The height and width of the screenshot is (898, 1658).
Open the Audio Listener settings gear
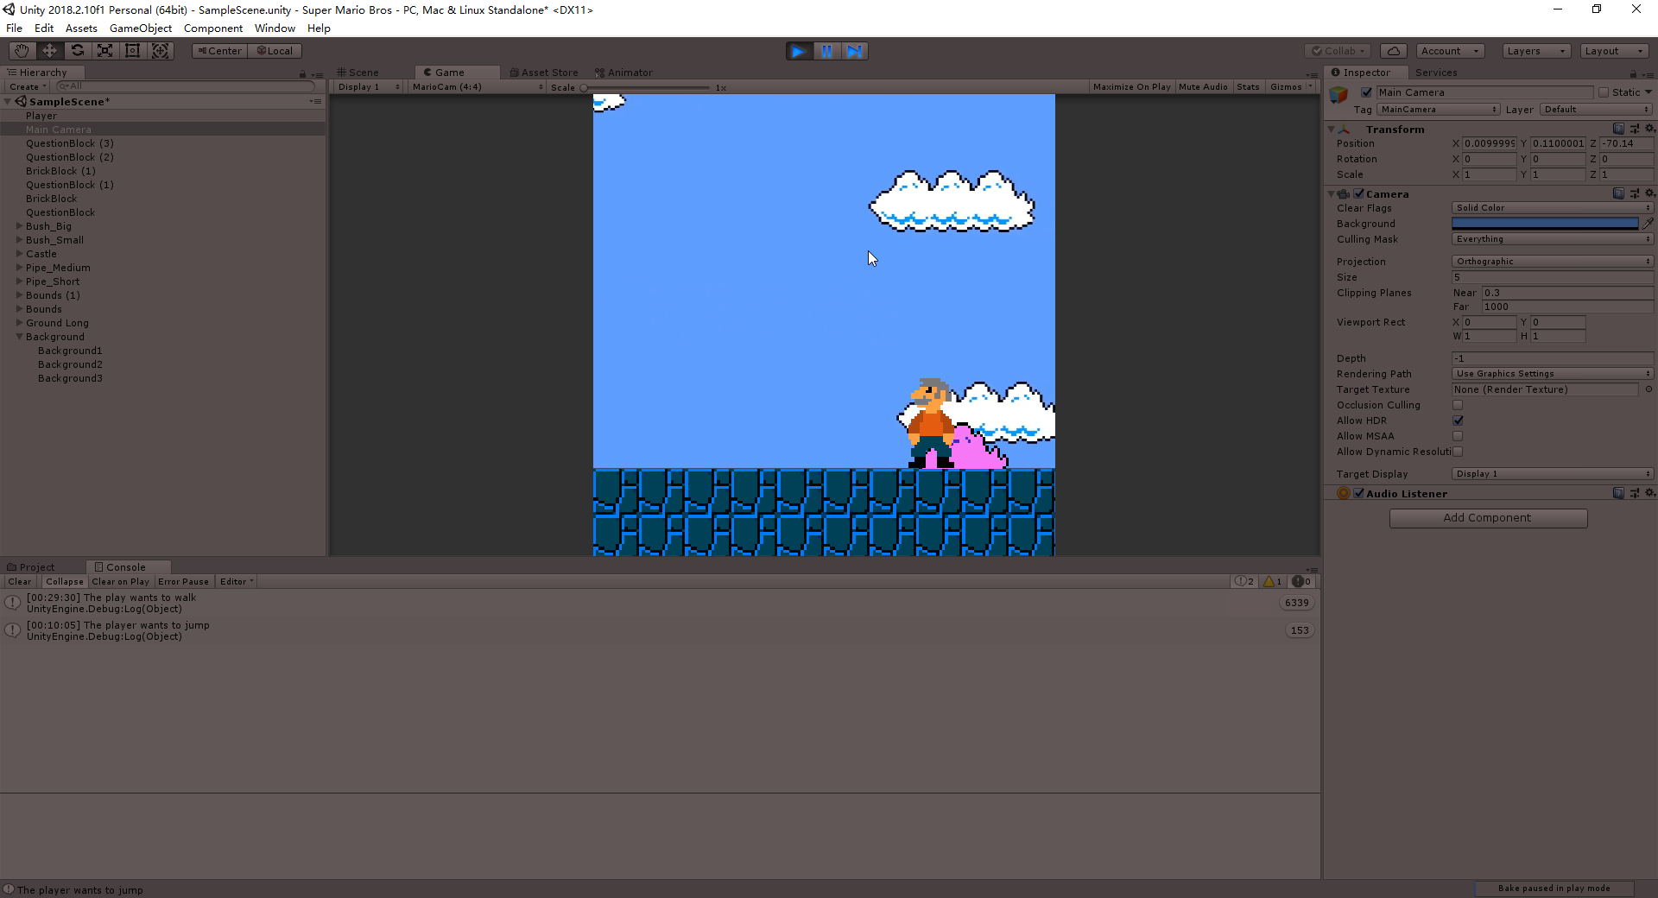tap(1649, 493)
